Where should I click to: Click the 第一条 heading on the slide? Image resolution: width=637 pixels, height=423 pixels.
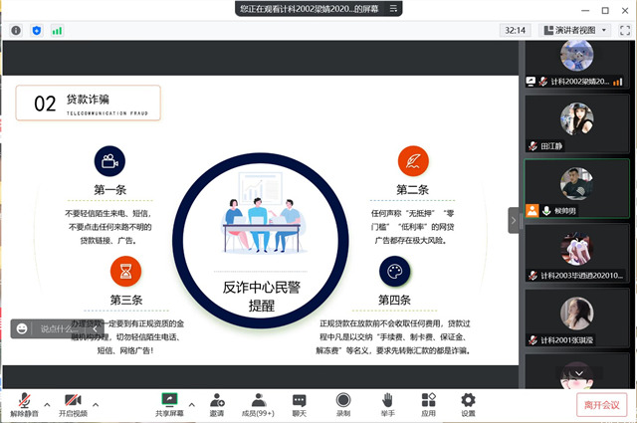tap(110, 190)
